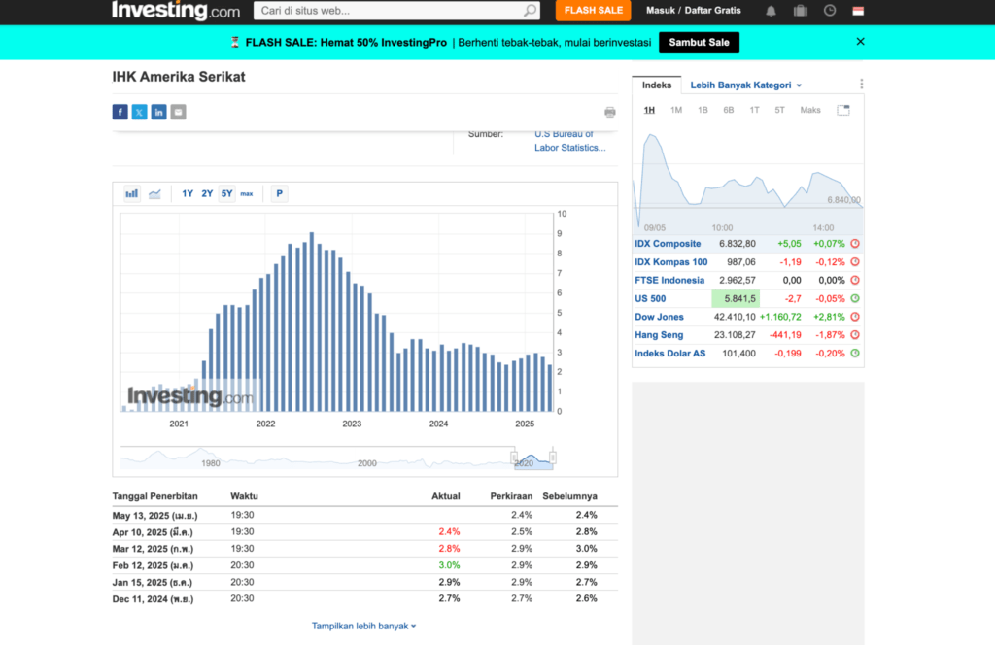The width and height of the screenshot is (995, 645).
Task: Click the Masuk link
Action: pyautogui.click(x=661, y=10)
